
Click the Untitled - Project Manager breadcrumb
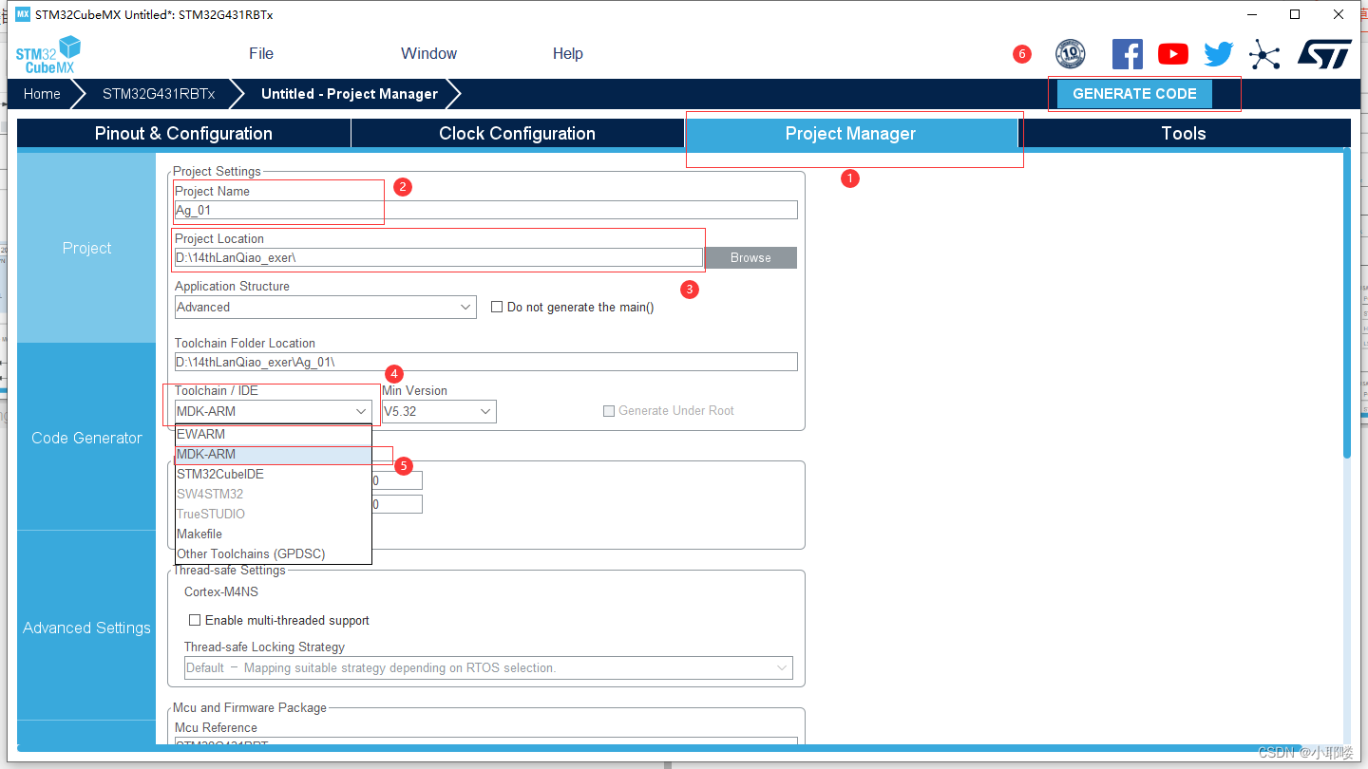(x=350, y=94)
